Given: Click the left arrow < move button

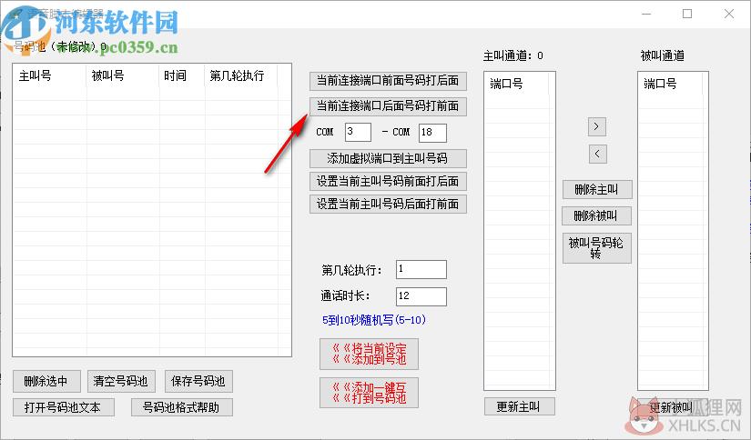Looking at the screenshot, I should coord(597,154).
